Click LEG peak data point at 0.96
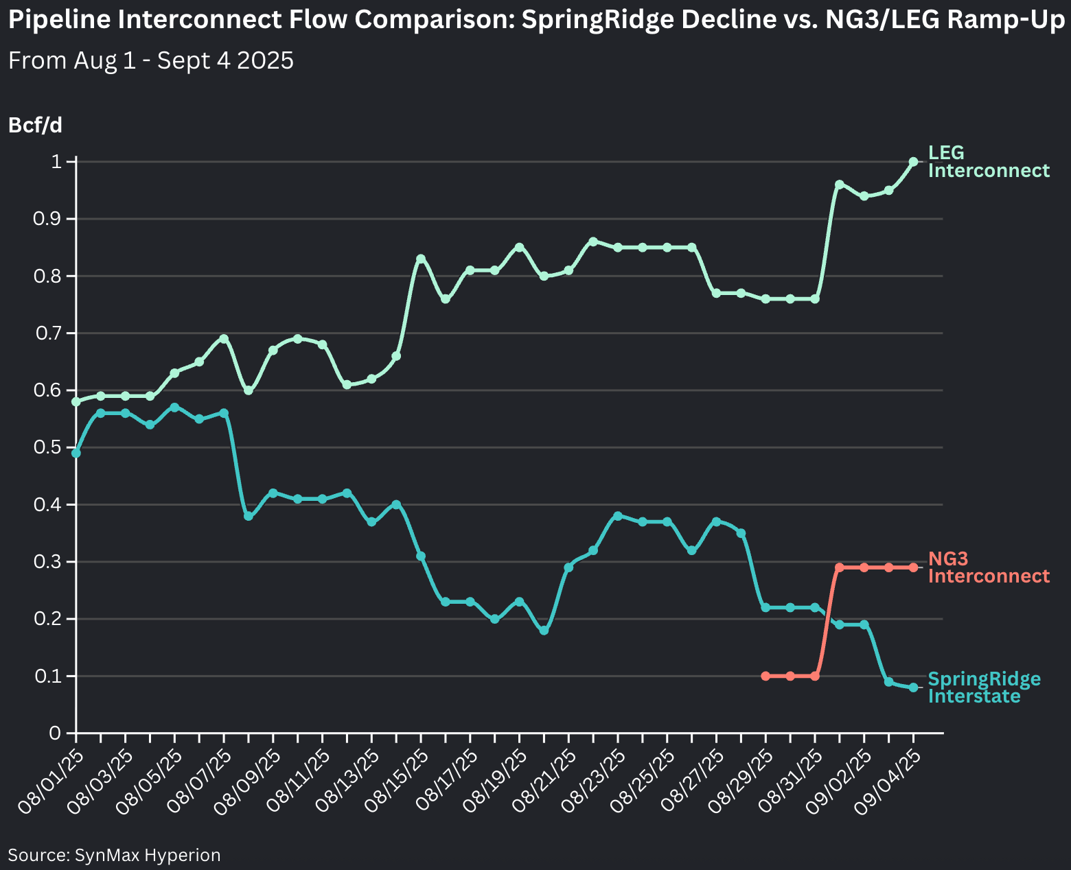The height and width of the screenshot is (870, 1071). [x=839, y=185]
